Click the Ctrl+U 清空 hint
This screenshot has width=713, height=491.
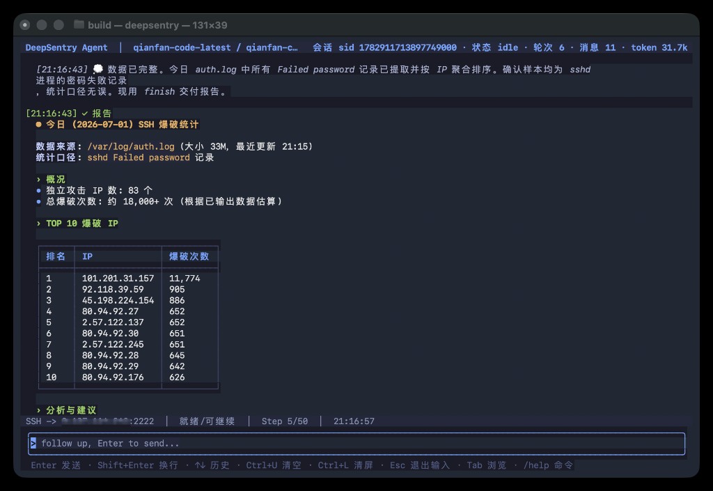(274, 465)
